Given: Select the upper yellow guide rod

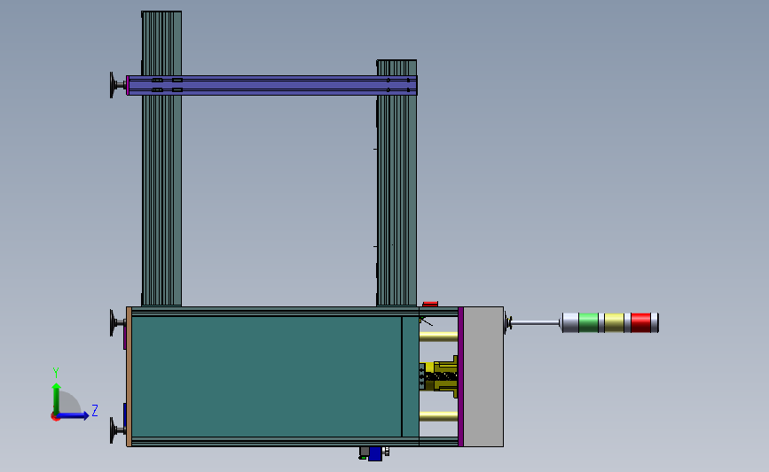Looking at the screenshot, I should point(438,337).
